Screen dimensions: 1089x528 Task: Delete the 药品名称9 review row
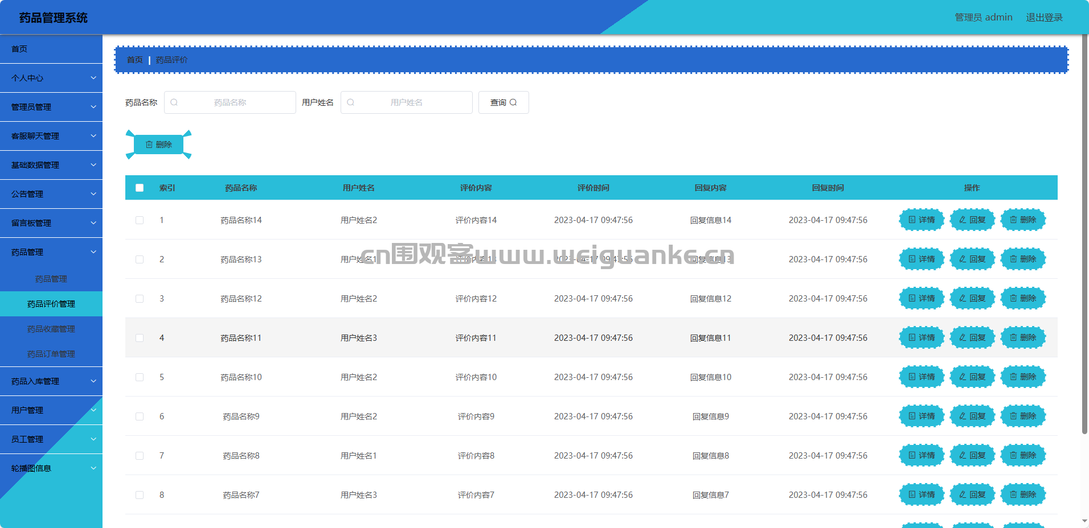pos(1023,416)
